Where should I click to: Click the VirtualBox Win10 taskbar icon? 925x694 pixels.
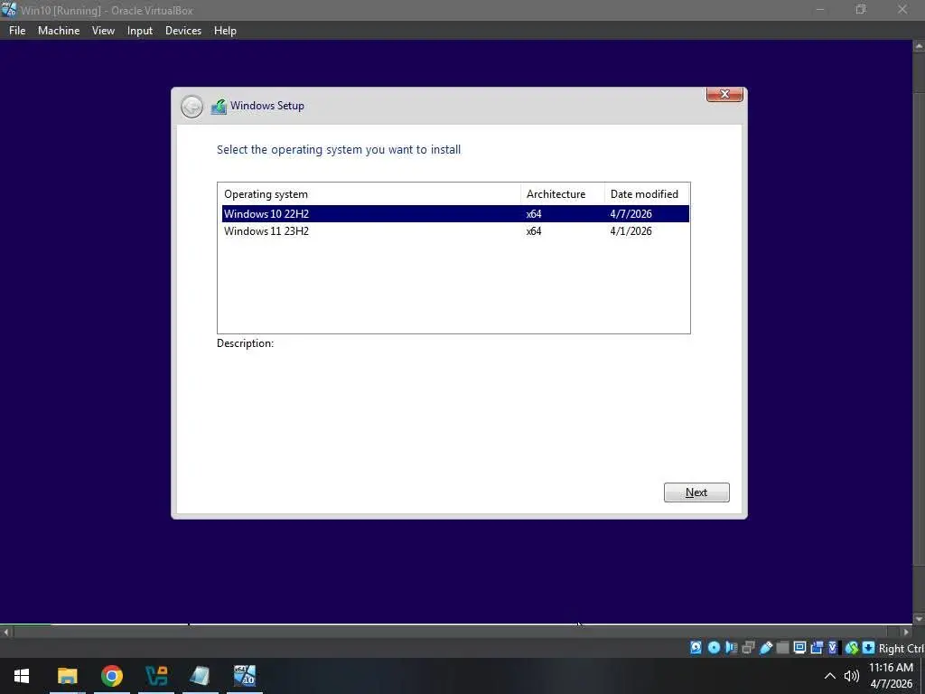[x=245, y=676]
